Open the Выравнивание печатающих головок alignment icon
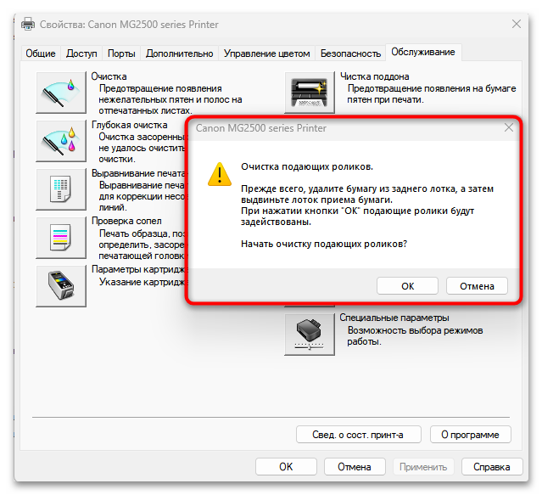Image resolution: width=542 pixels, height=495 pixels. pyautogui.click(x=61, y=189)
